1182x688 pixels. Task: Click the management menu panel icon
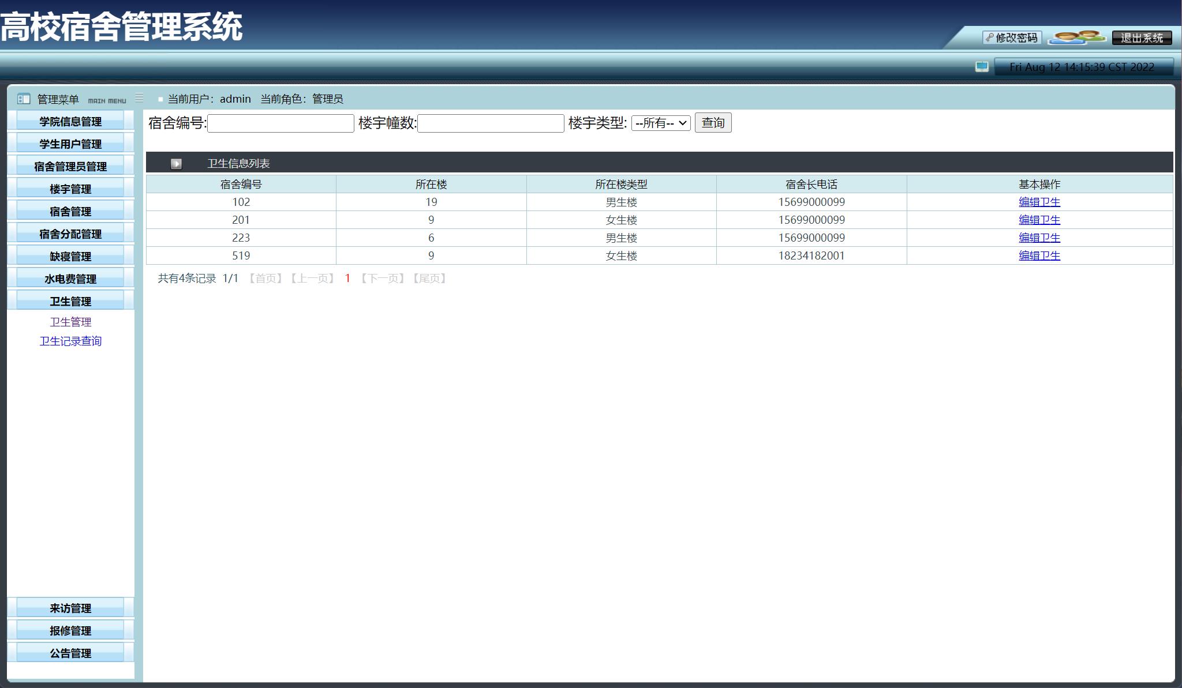(x=24, y=99)
